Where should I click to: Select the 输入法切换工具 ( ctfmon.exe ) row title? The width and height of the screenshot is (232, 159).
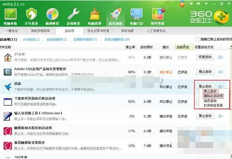point(38,113)
